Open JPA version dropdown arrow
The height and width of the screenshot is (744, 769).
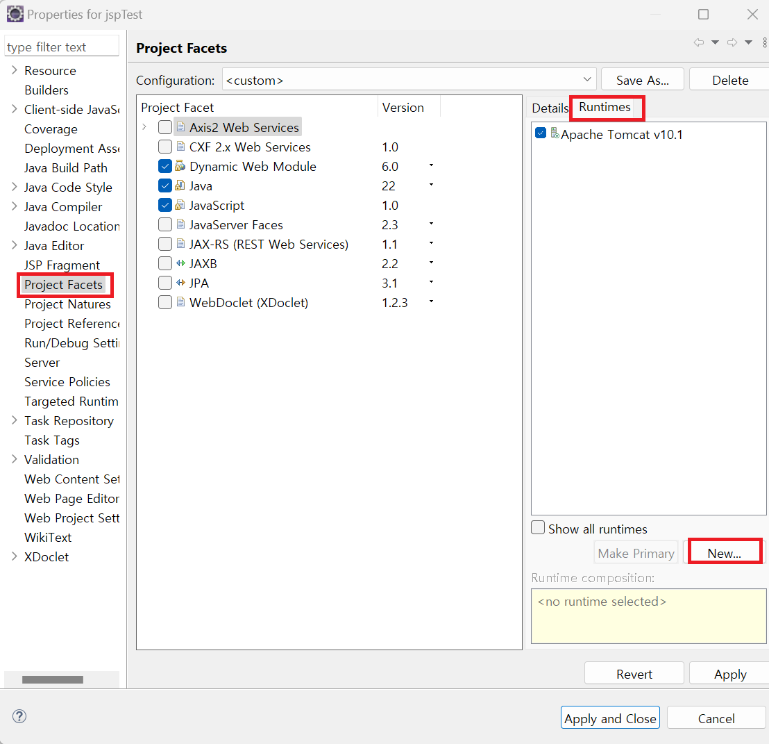pos(431,282)
